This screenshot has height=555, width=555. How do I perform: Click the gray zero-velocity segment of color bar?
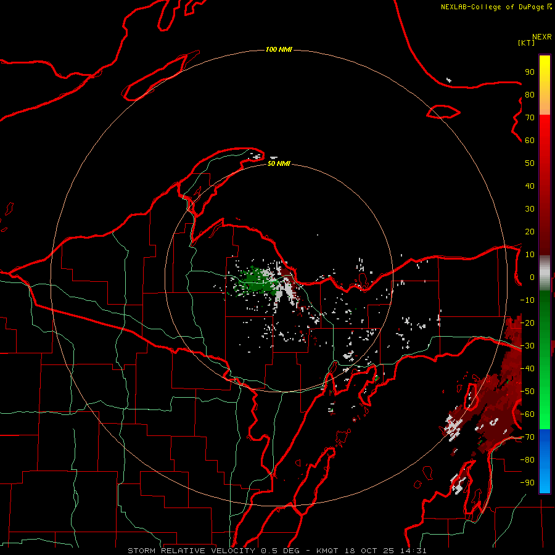pos(545,273)
